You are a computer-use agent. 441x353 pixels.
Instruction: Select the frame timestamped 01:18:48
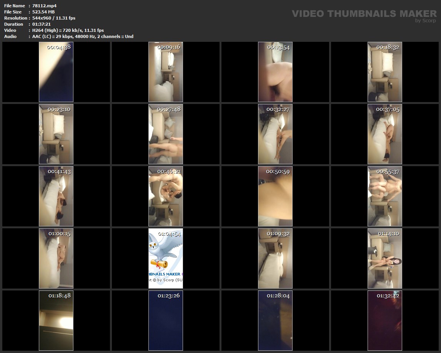pos(56,321)
